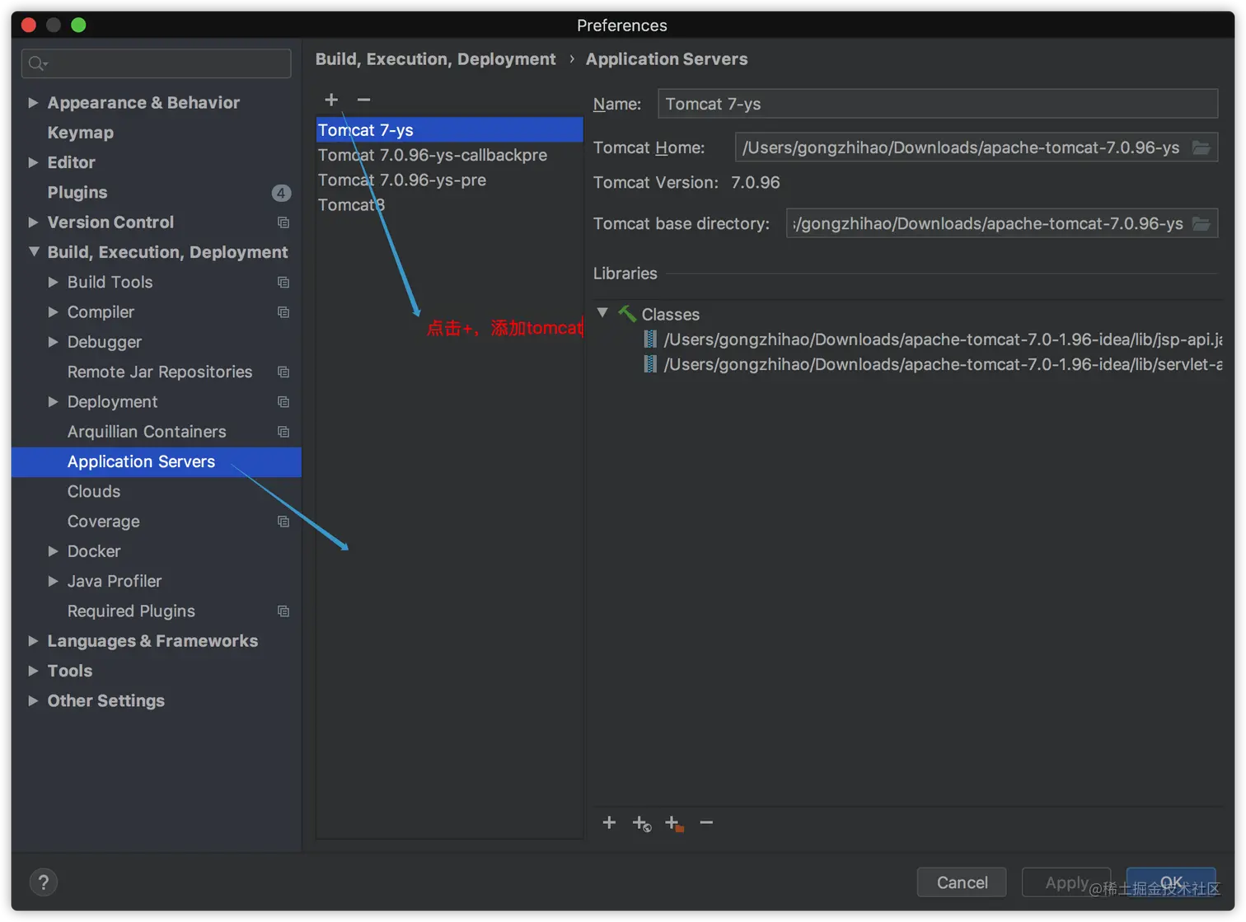Click Build, Execution, Deployment breadcrumb
The width and height of the screenshot is (1246, 922).
tap(435, 59)
